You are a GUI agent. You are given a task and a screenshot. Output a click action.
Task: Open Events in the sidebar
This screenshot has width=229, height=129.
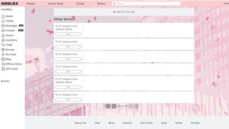coord(5,81)
